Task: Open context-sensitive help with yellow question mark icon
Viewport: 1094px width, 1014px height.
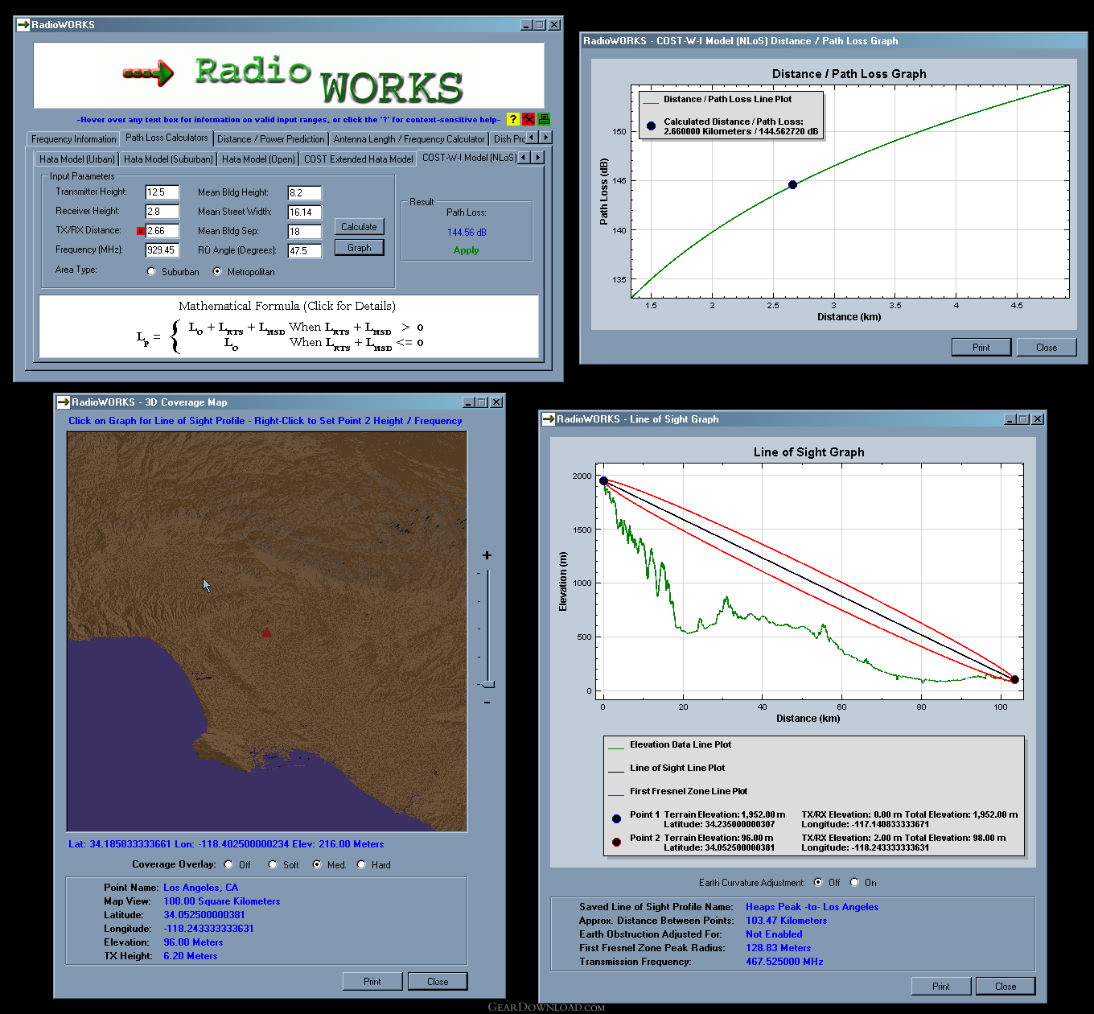Action: 512,119
